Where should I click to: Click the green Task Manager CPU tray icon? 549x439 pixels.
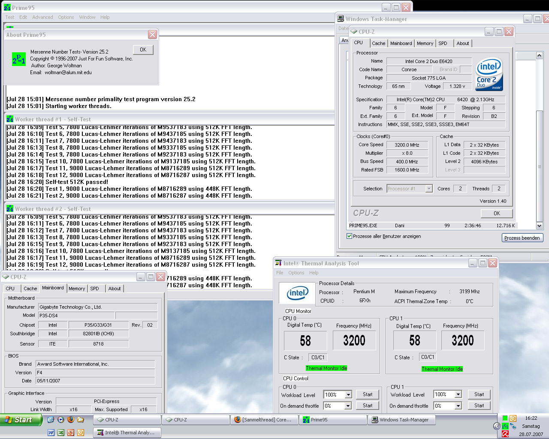point(505,418)
